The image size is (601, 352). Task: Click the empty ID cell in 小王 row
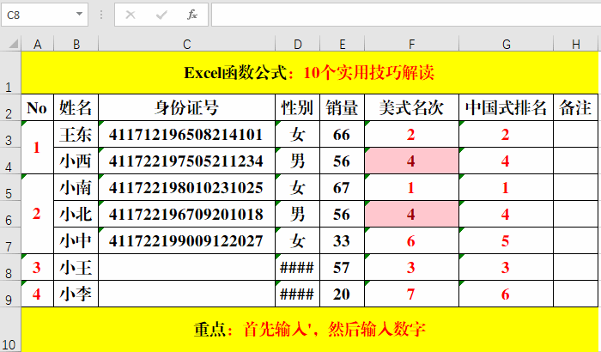click(x=186, y=267)
